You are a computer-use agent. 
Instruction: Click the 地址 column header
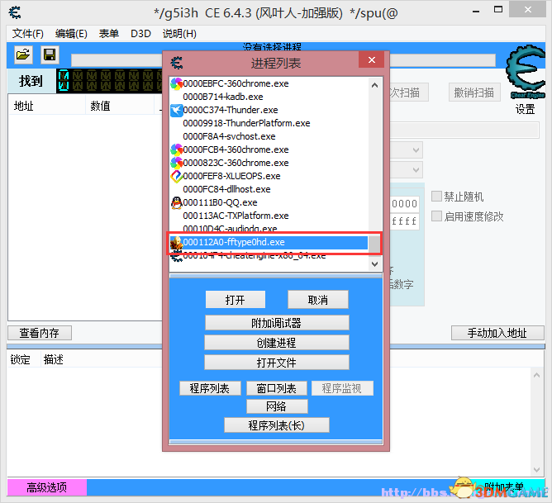pos(46,106)
